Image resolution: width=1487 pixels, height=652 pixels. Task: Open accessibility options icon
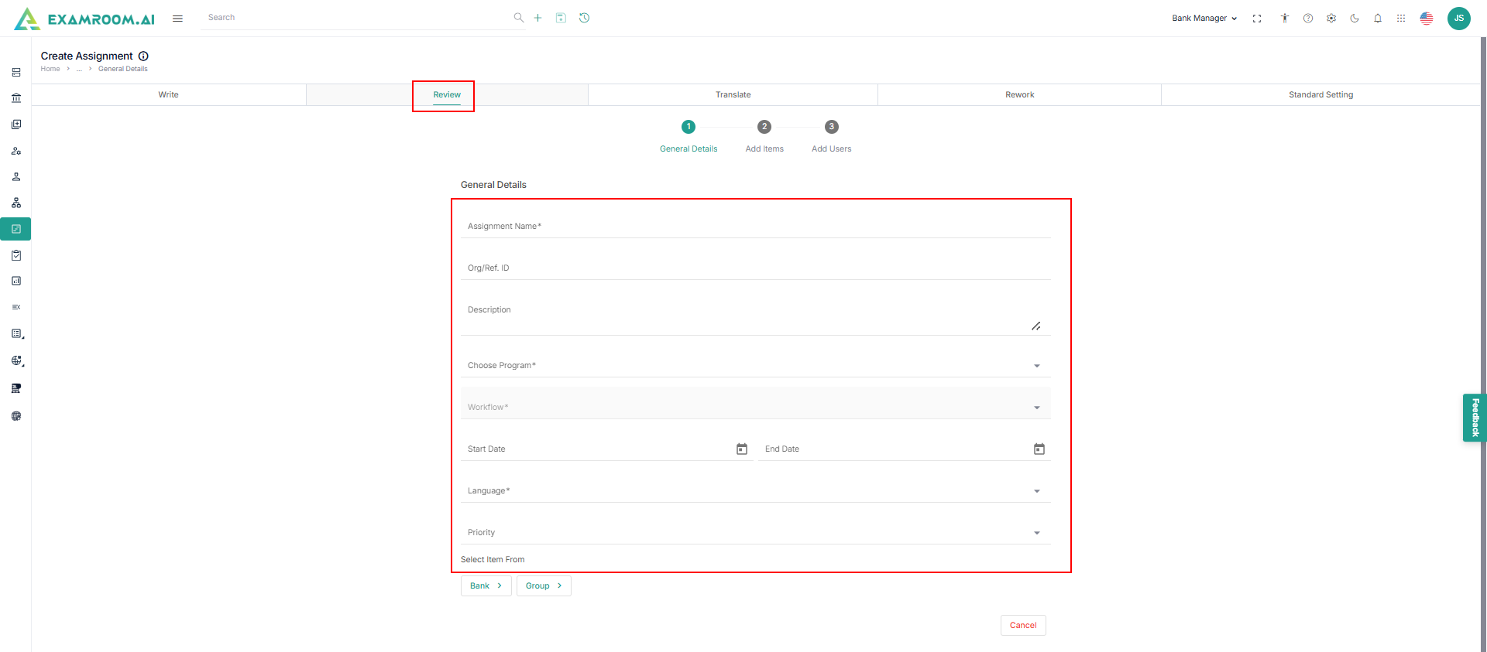point(1285,19)
